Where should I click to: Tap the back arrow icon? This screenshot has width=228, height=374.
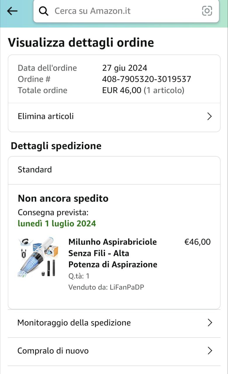pos(12,11)
